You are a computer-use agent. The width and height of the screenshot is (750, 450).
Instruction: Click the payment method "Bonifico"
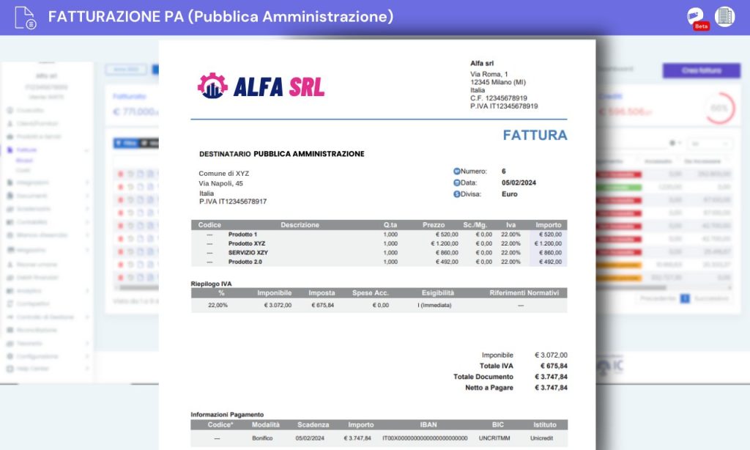[262, 438]
